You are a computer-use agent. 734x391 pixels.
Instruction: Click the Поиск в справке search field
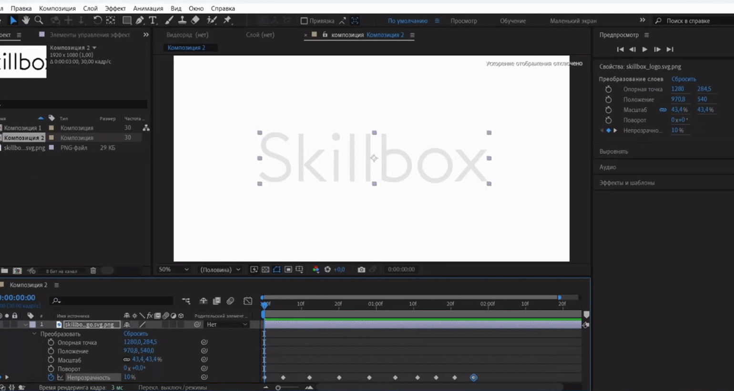coord(693,21)
